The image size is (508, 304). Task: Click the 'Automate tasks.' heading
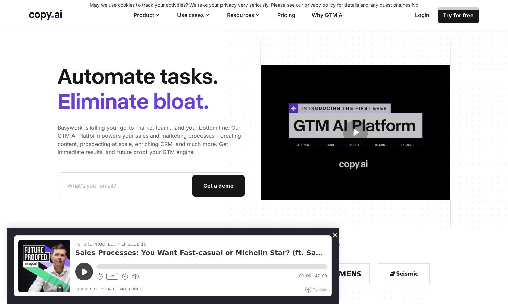tap(138, 76)
